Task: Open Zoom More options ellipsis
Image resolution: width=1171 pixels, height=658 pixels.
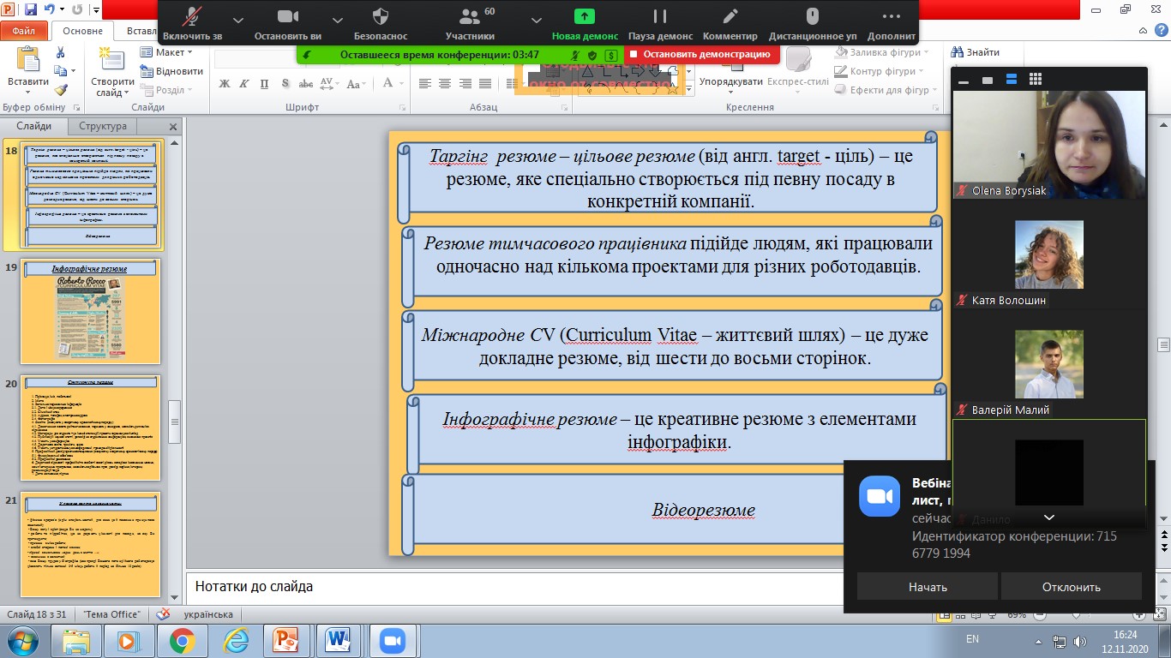Action: click(x=892, y=22)
